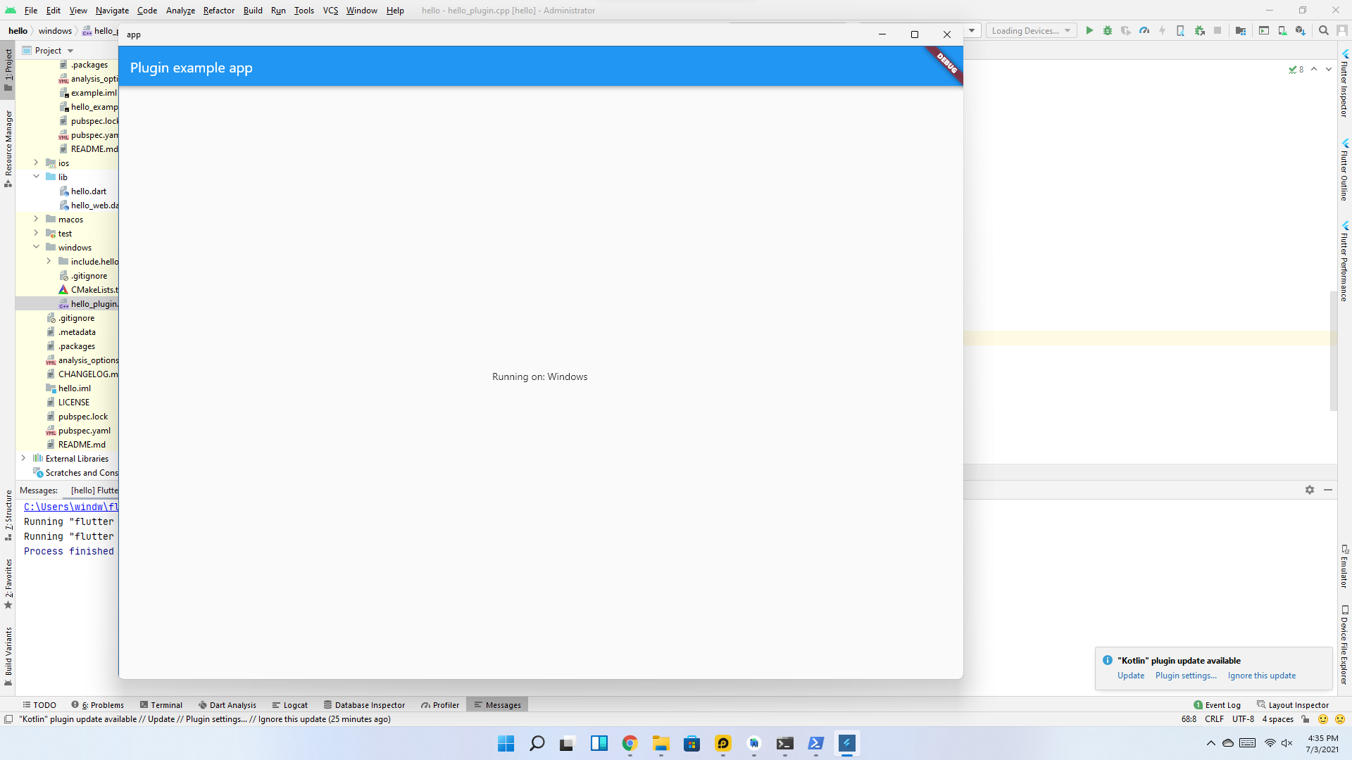Expand the ios folder in Project tree
The width and height of the screenshot is (1352, 760).
pyautogui.click(x=36, y=163)
